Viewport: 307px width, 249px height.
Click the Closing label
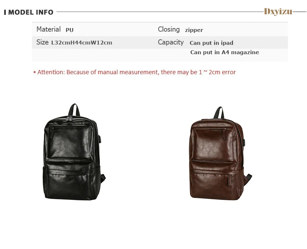click(x=169, y=29)
